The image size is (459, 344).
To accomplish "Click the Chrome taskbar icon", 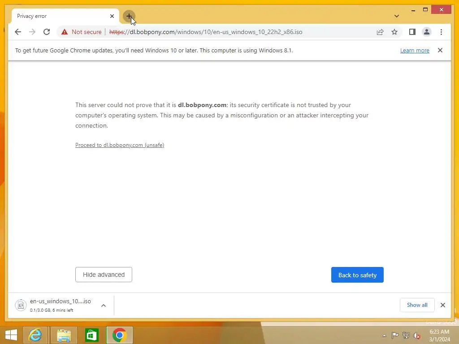I will click(119, 335).
